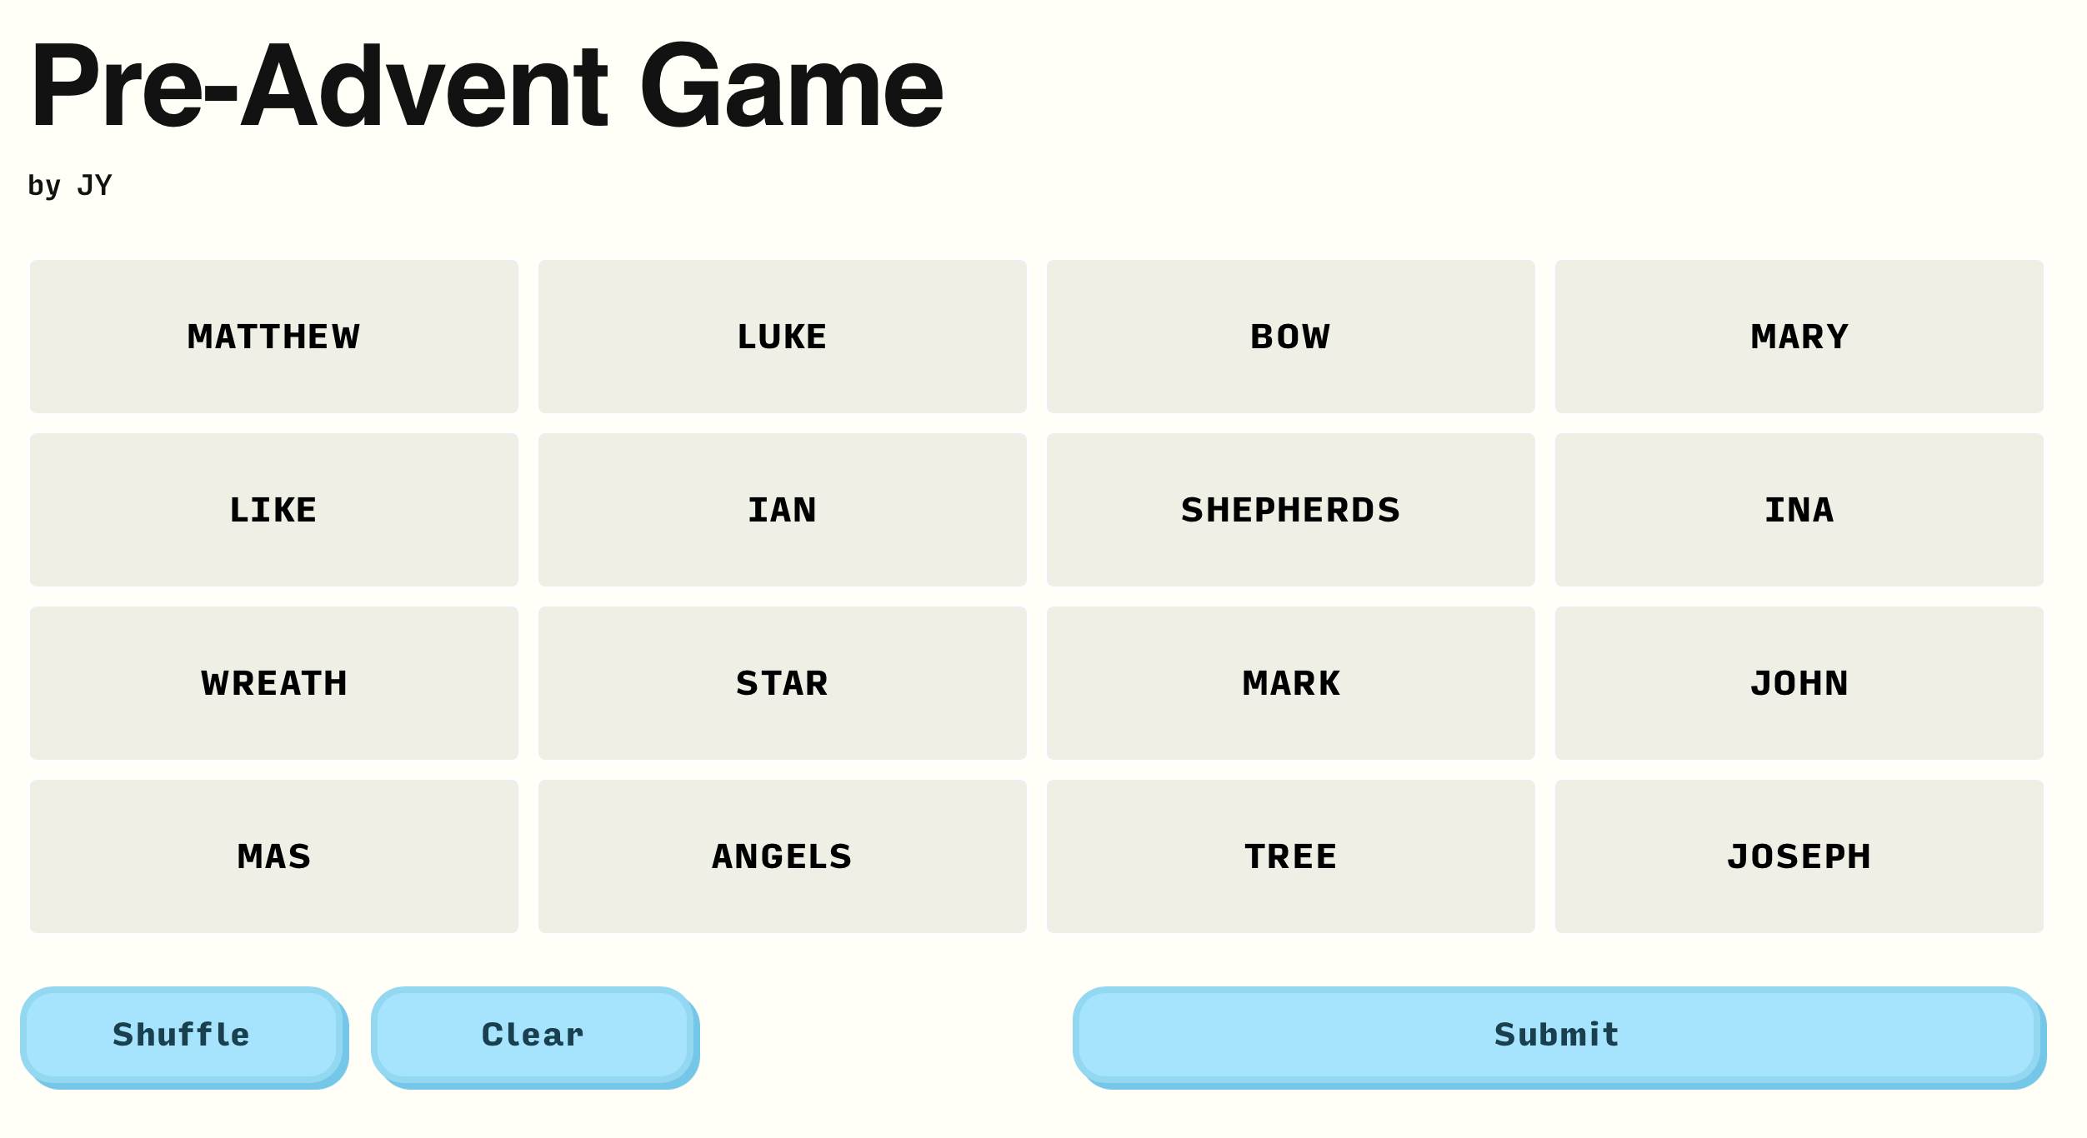Select the LIKE tile
The height and width of the screenshot is (1138, 2087).
273,510
